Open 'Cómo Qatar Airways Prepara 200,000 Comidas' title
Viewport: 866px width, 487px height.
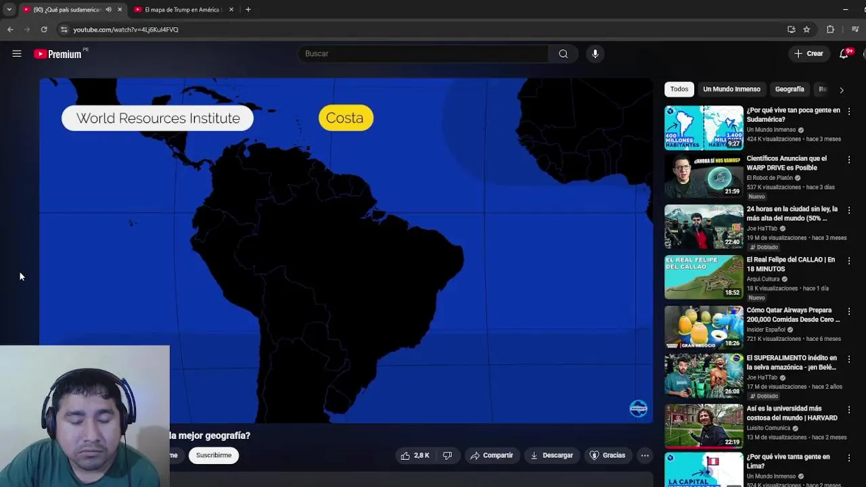click(x=793, y=315)
